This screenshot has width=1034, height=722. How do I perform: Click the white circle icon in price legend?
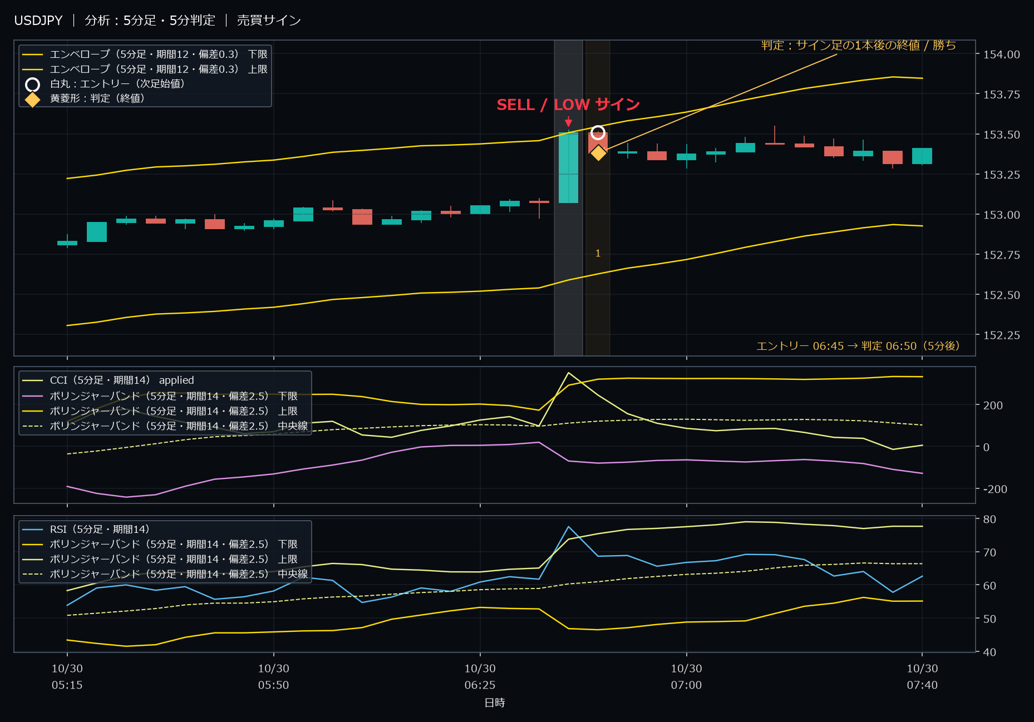coord(33,85)
